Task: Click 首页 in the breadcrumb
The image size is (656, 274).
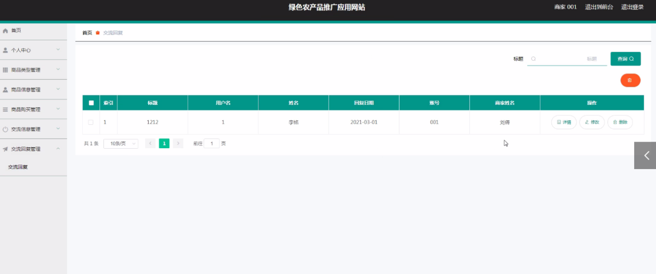Action: pos(87,33)
